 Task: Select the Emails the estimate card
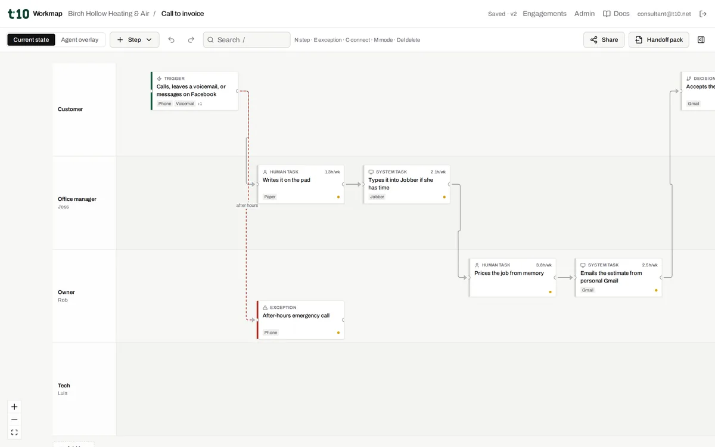618,278
